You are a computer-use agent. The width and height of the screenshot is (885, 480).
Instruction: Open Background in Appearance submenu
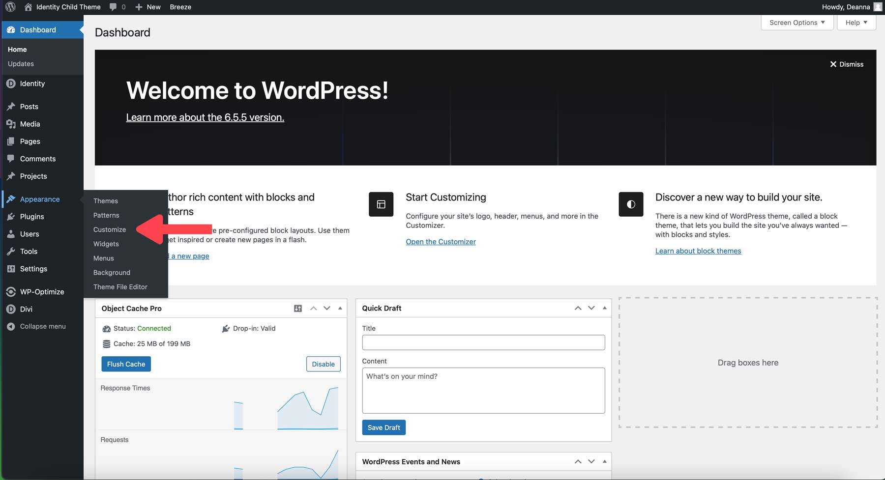tap(112, 272)
